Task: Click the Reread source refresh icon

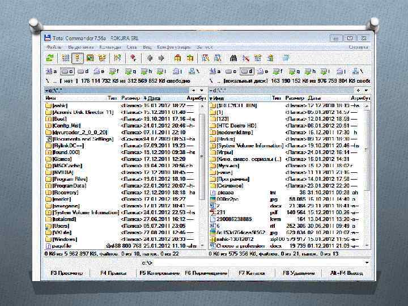Action: coord(50,58)
